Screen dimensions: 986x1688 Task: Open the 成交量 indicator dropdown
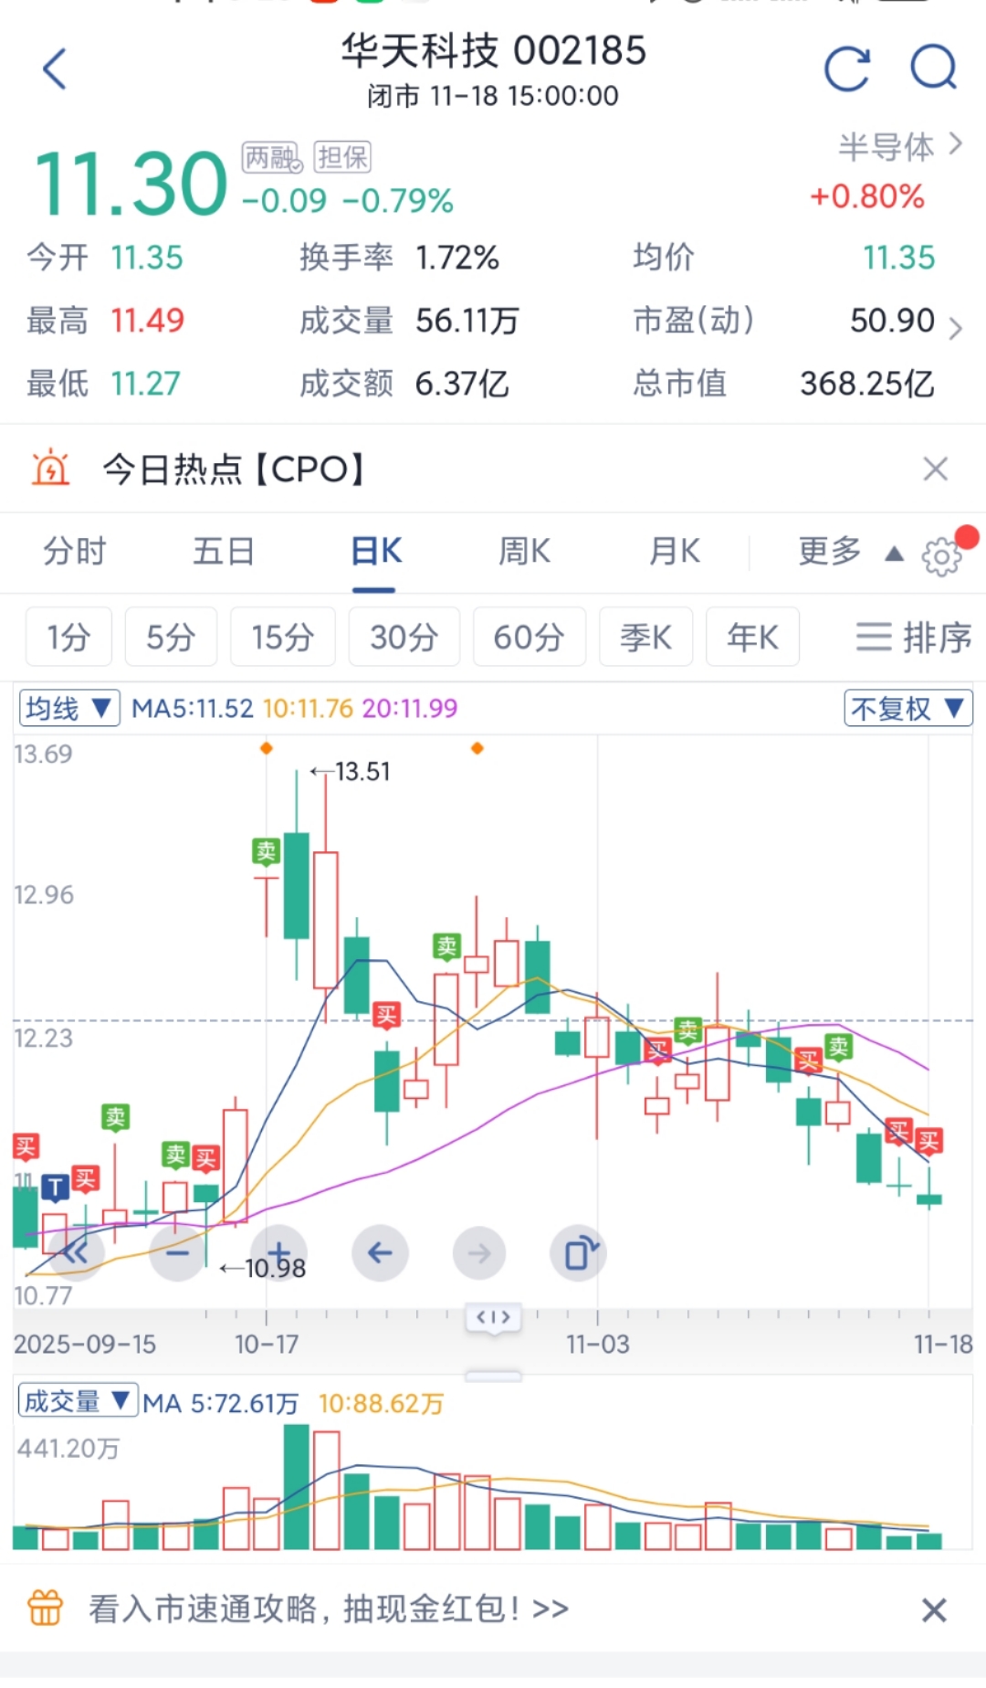pyautogui.click(x=78, y=1401)
